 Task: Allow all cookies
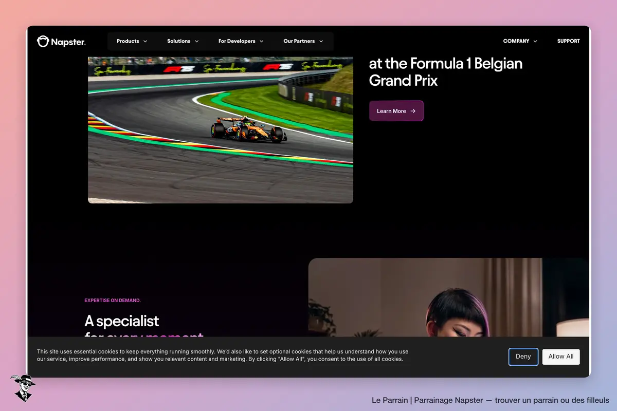[x=561, y=357]
